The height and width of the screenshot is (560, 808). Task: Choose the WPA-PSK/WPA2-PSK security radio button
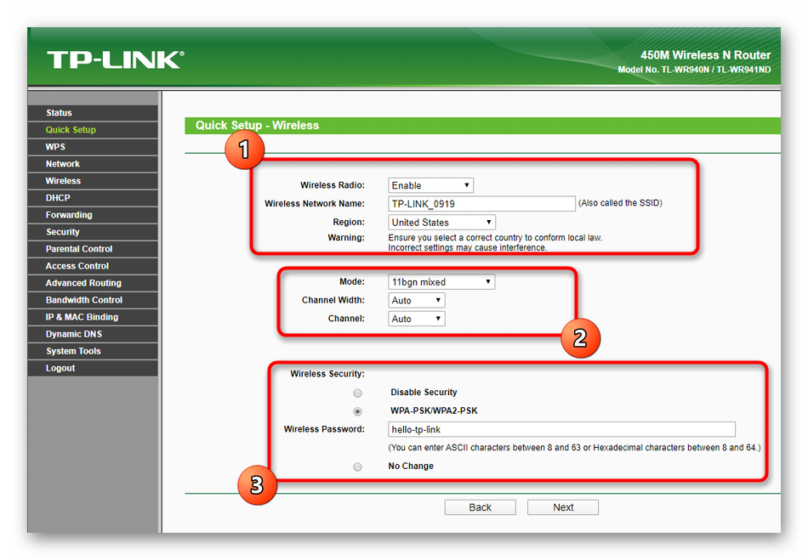pyautogui.click(x=357, y=411)
